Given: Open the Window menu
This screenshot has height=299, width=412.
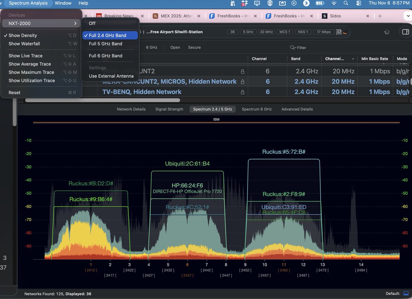Looking at the screenshot, I should click(63, 3).
